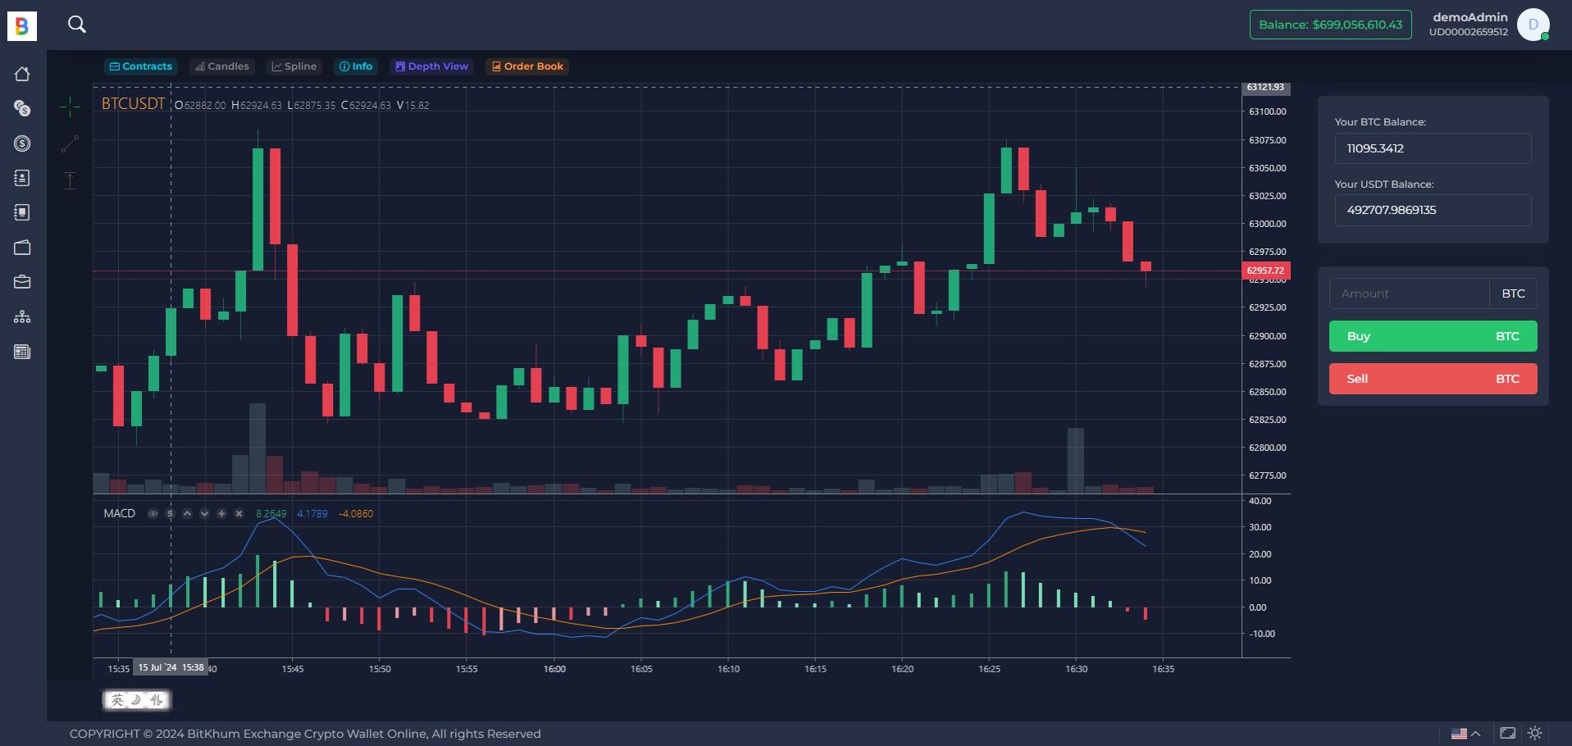The image size is (1572, 746).
Task: Focus the Amount BTC input field
Action: click(x=1409, y=293)
